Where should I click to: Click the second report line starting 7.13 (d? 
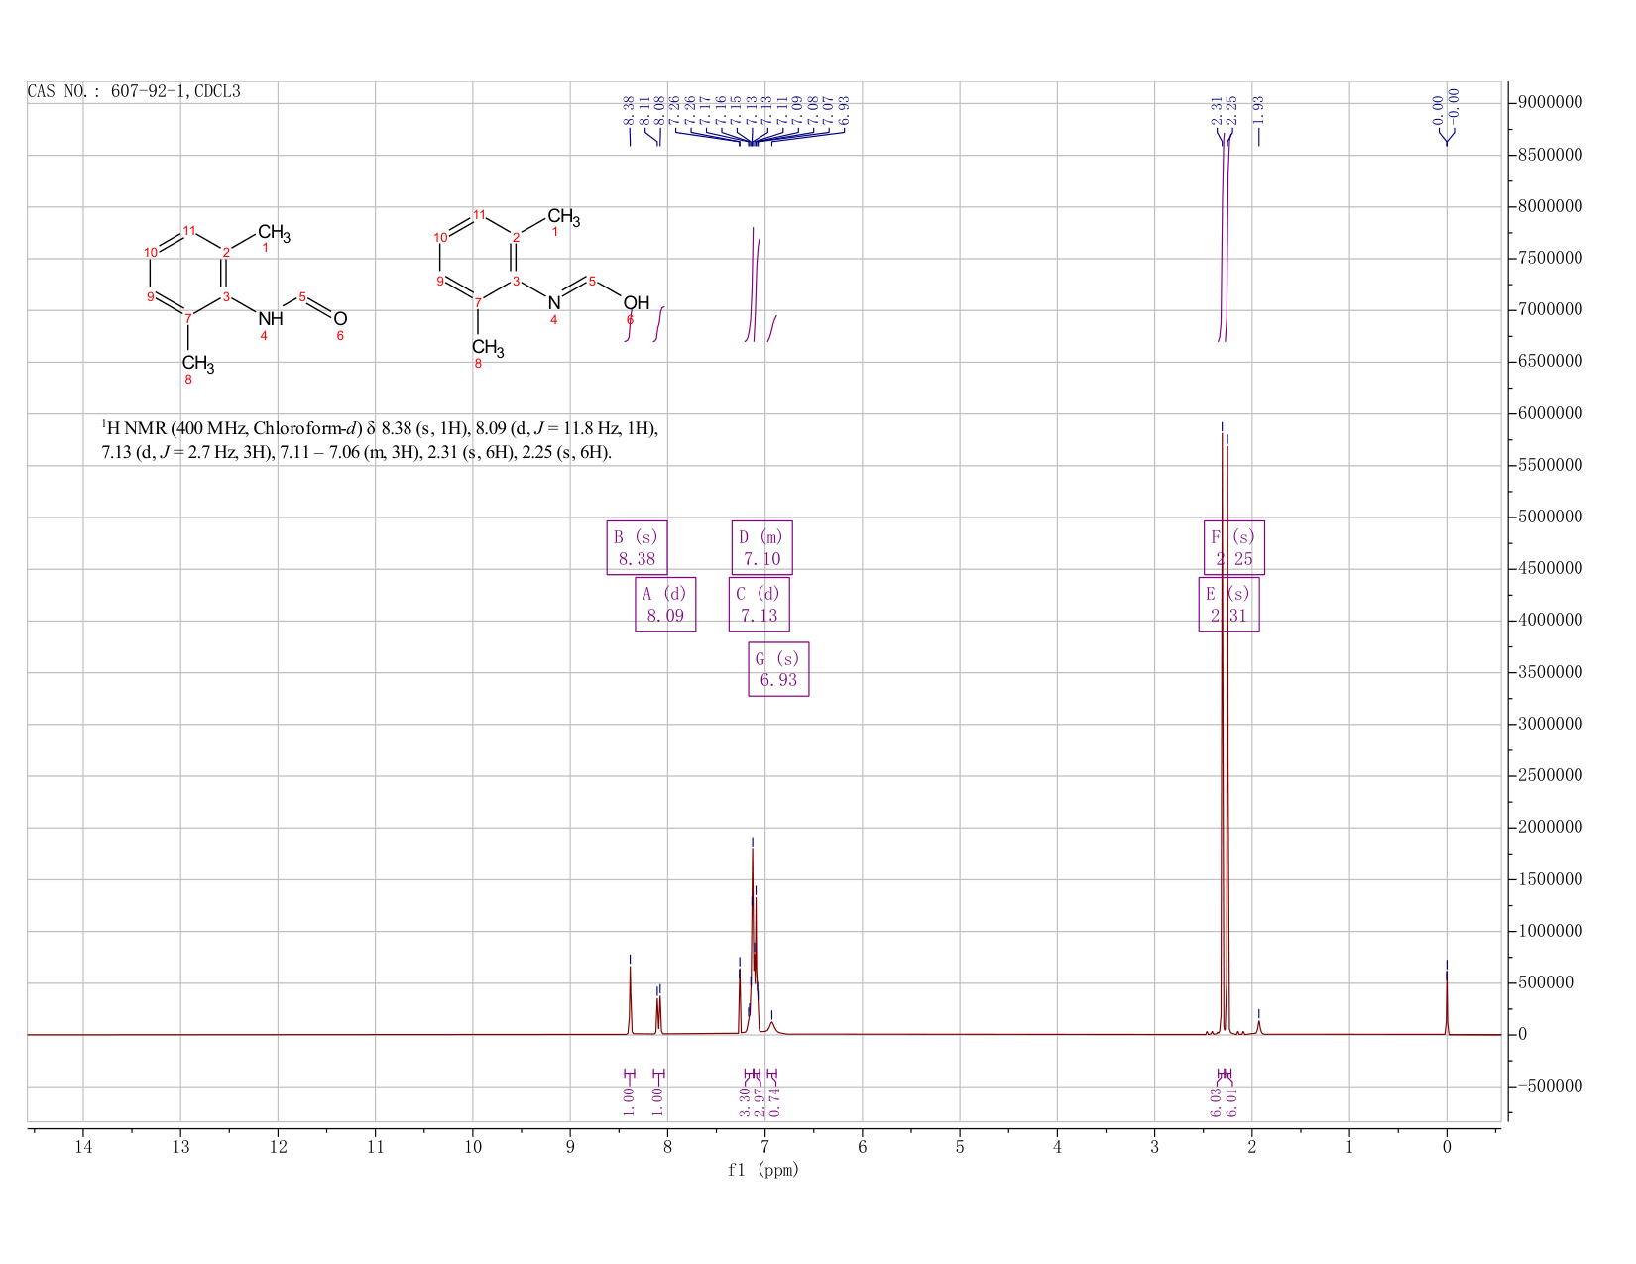click(357, 453)
